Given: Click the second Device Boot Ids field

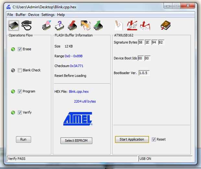Looking at the screenshot, I should 147,58.
